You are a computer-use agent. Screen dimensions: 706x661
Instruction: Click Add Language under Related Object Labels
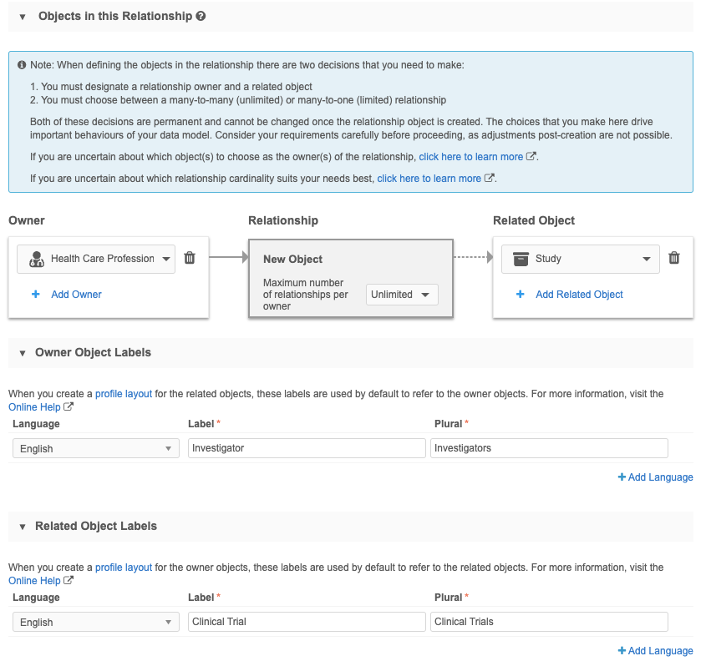pyautogui.click(x=656, y=651)
